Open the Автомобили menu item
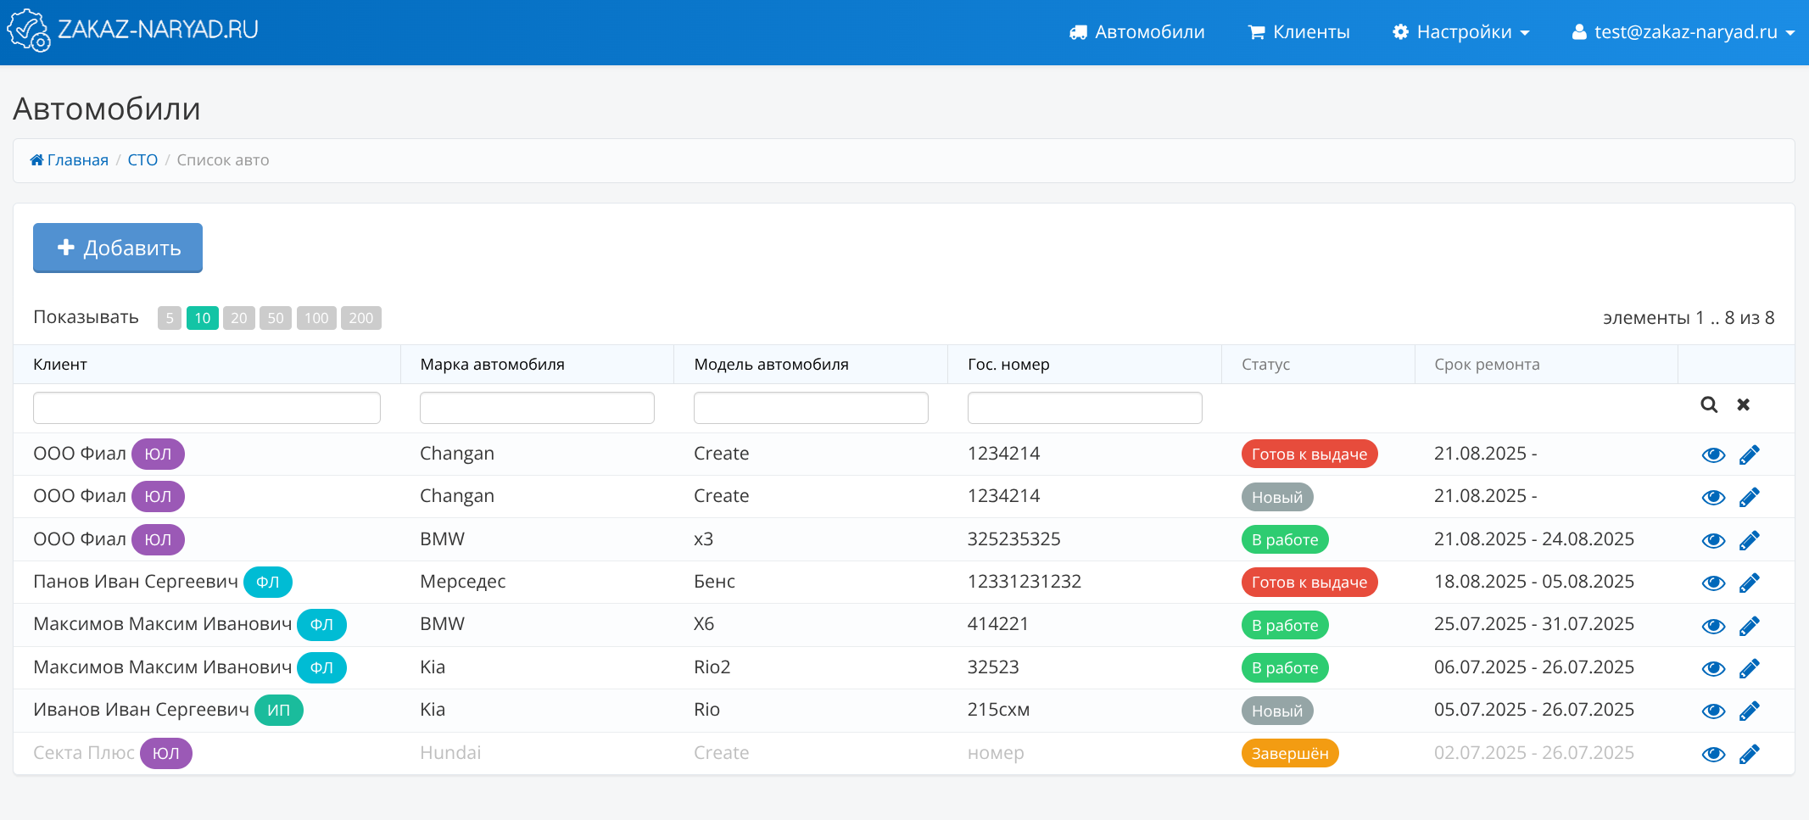Screen dimensions: 1809x820 (1136, 32)
